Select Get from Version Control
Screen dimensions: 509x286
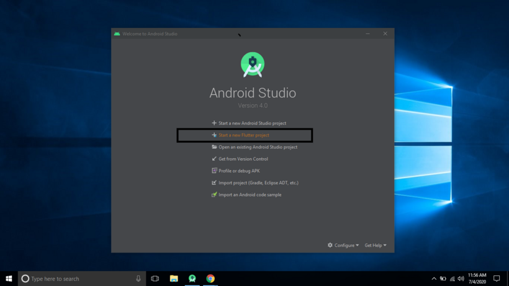[243, 159]
